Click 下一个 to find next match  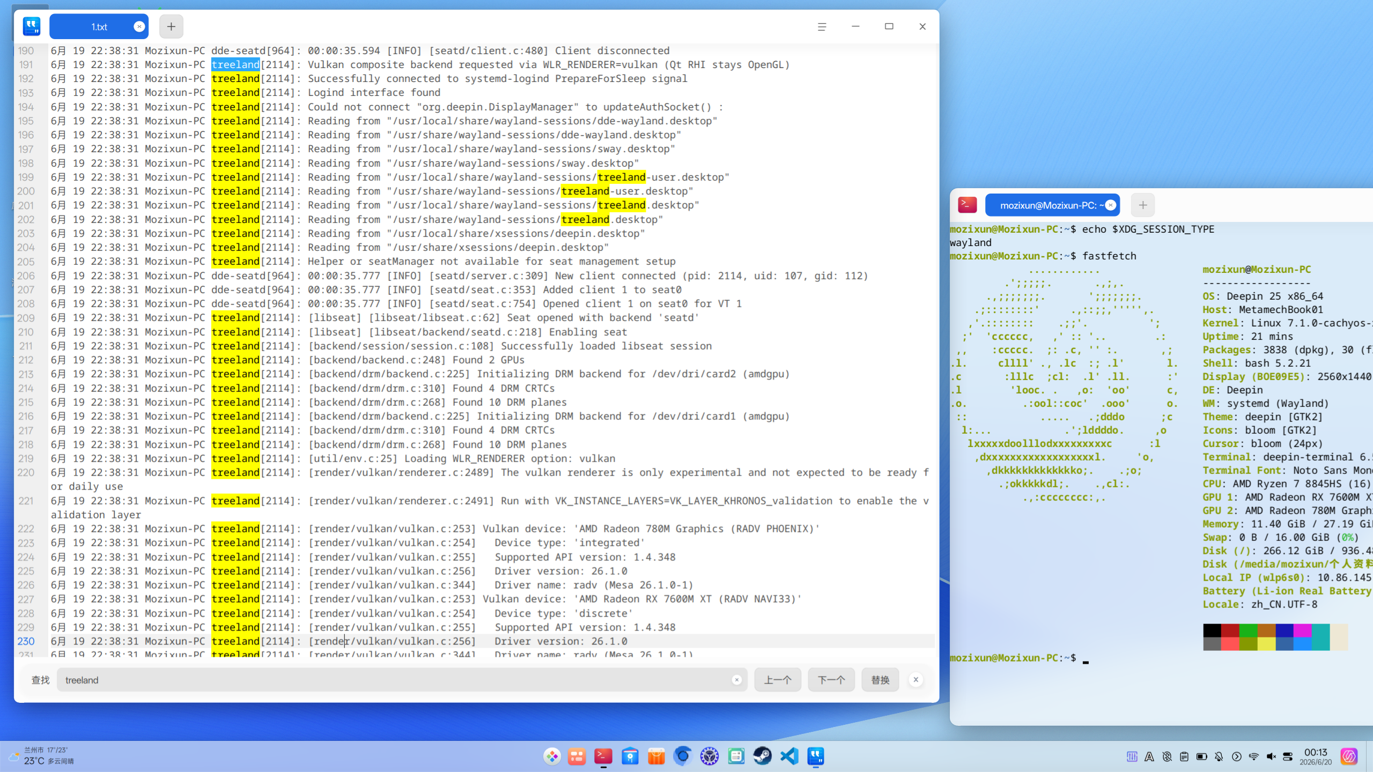click(x=831, y=680)
